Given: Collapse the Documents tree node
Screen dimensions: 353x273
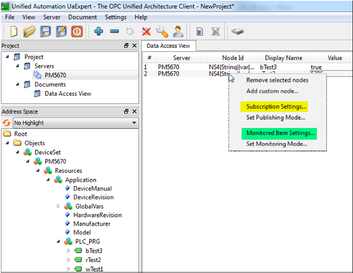Looking at the screenshot, I should tap(17, 84).
